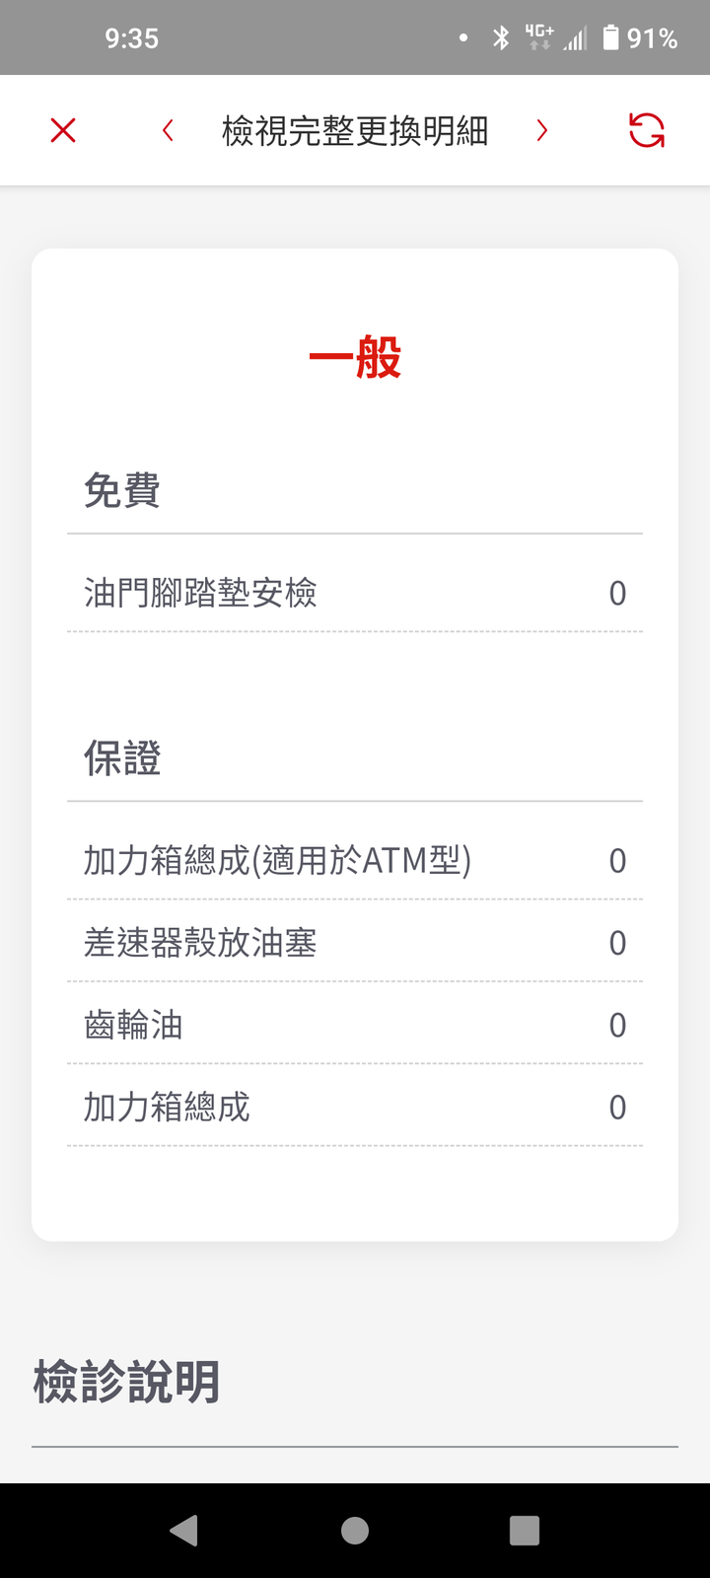Viewport: 710px width, 1578px height.
Task: Tap the red refresh icon
Action: click(x=647, y=130)
